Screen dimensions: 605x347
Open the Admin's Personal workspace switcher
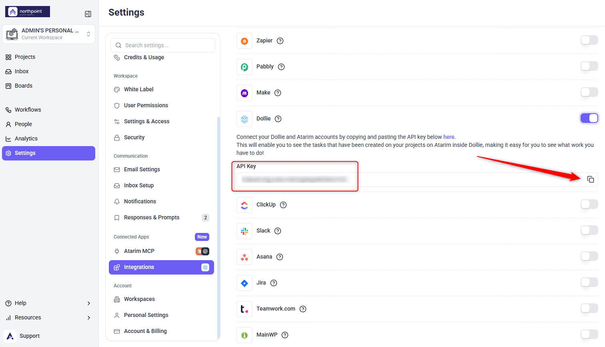48,34
